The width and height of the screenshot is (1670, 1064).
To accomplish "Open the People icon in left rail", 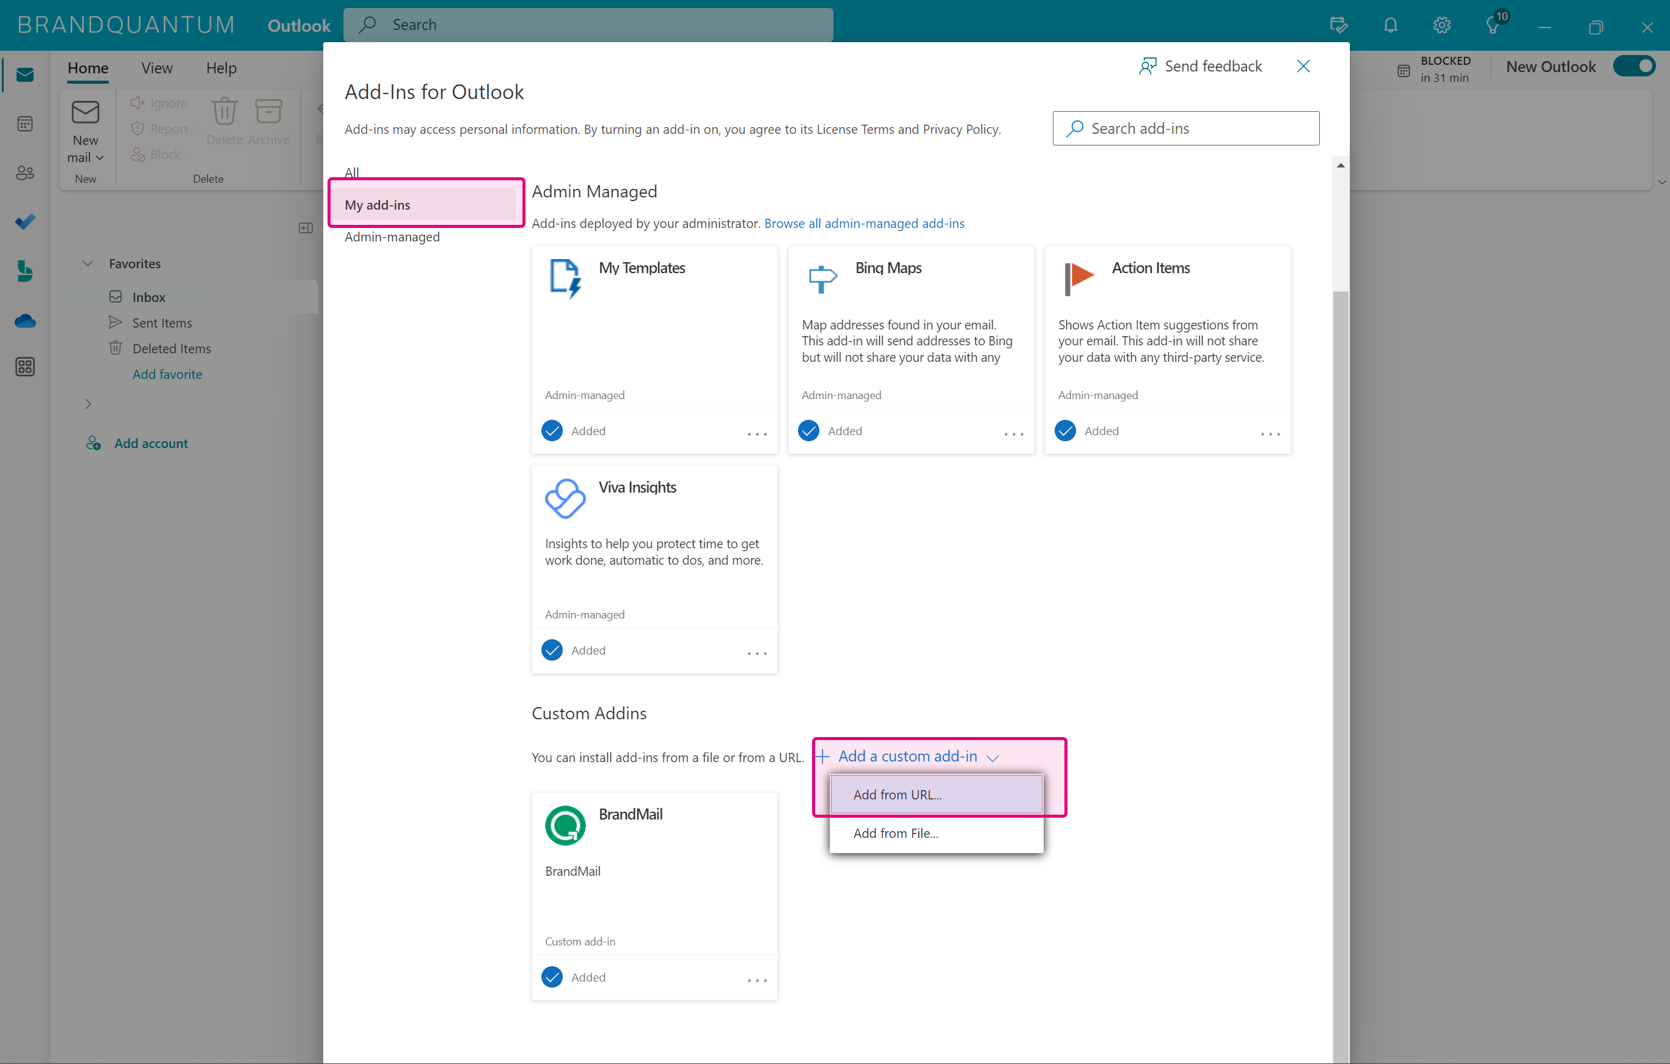I will tap(25, 173).
